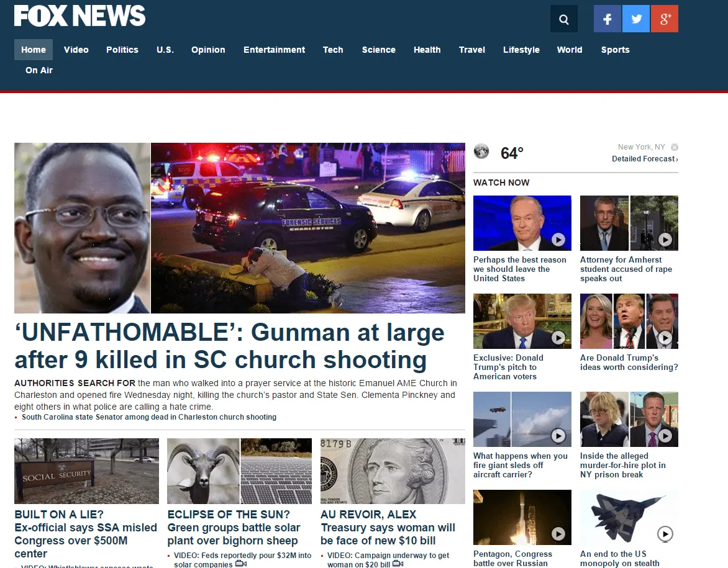This screenshot has width=728, height=568.
Task: Click the Facebook share icon
Action: tap(607, 19)
